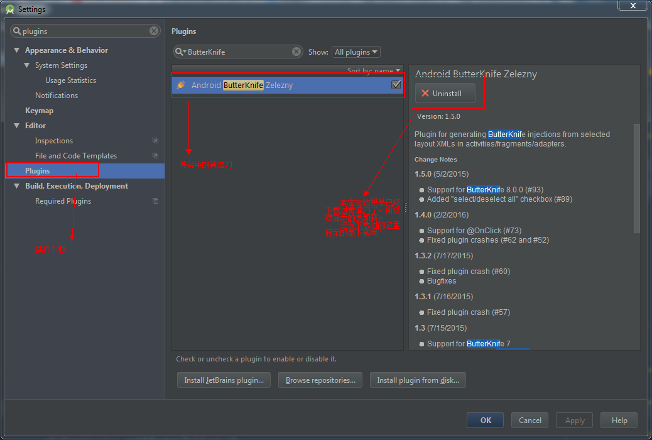The height and width of the screenshot is (440, 652).
Task: Close the Settings dialog window
Action: pos(633,6)
